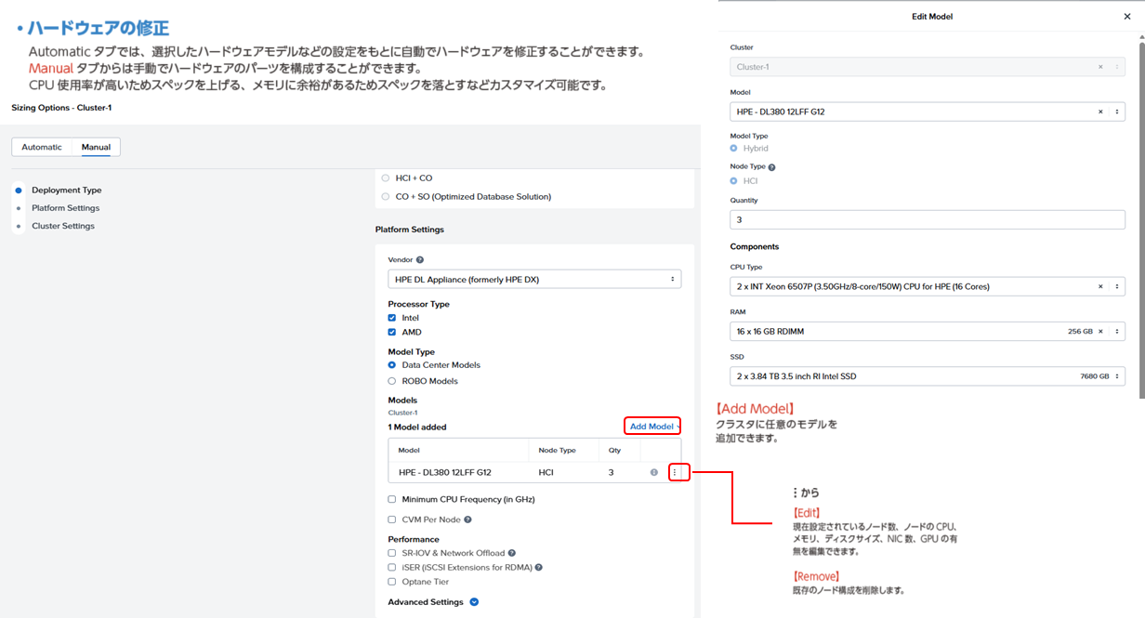
Task: Click the info icon in the model row
Action: (654, 472)
